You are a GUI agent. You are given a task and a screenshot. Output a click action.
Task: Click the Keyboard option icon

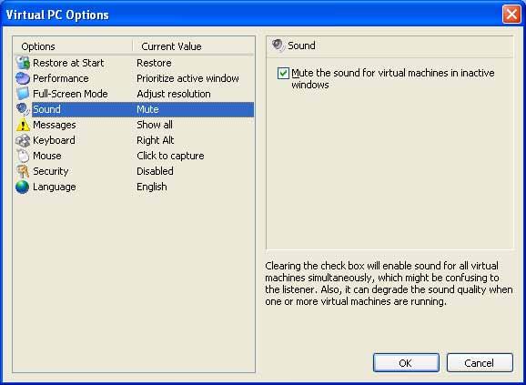click(23, 140)
